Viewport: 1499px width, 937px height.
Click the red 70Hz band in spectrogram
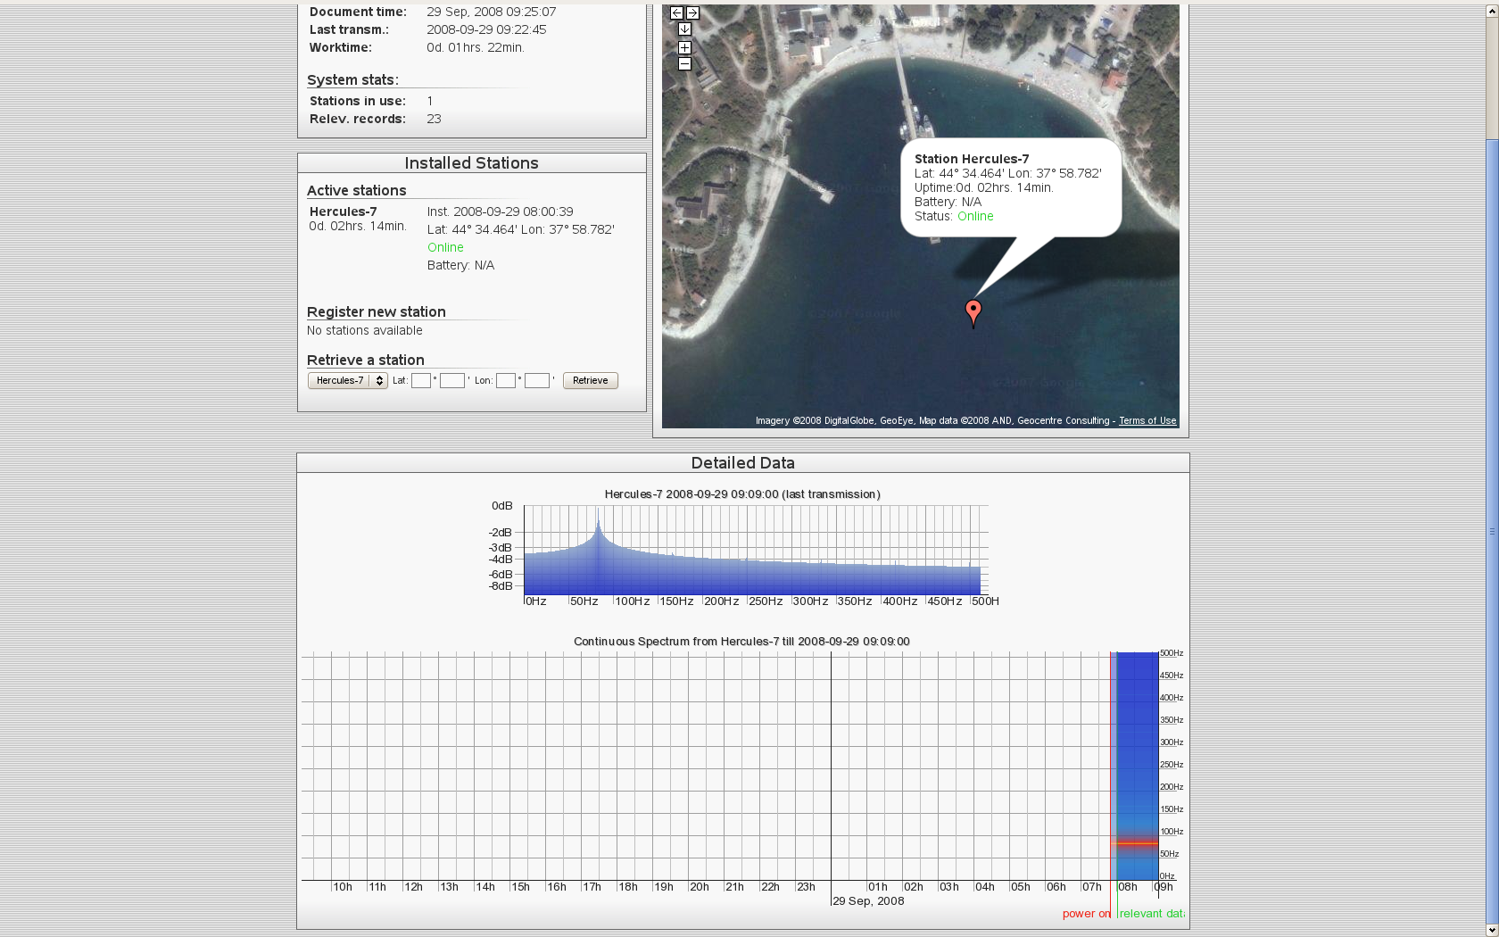tap(1136, 843)
